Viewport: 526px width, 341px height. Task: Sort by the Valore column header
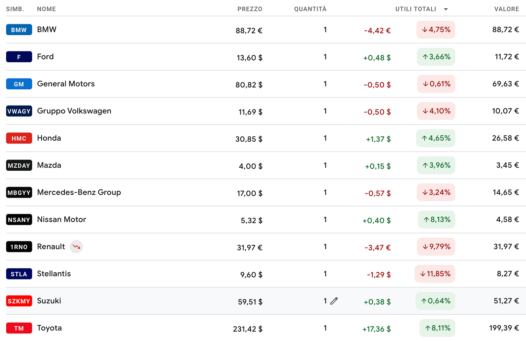(x=506, y=9)
